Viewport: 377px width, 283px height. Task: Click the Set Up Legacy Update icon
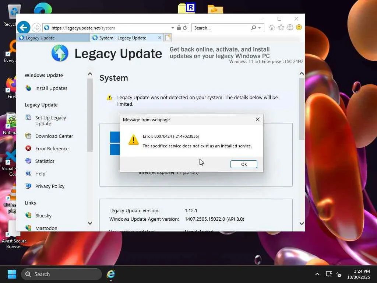coord(28,118)
